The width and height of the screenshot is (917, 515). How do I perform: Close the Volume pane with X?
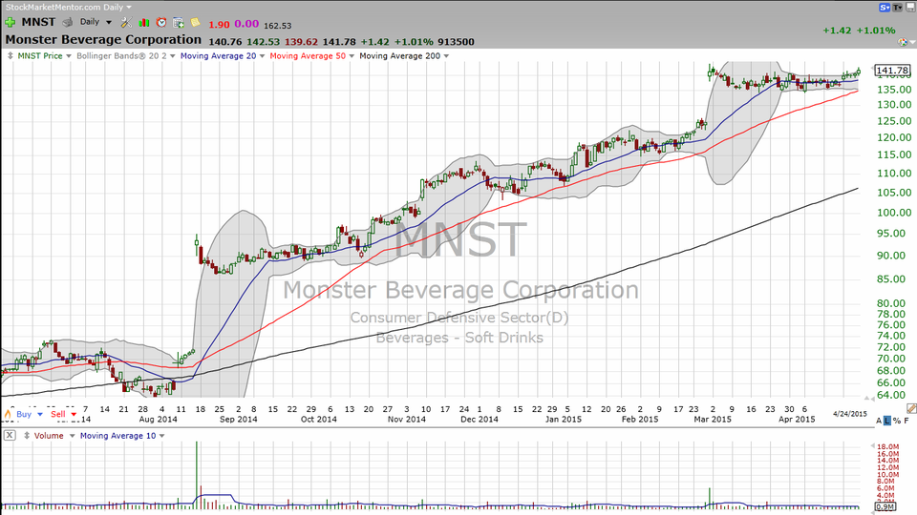point(10,435)
